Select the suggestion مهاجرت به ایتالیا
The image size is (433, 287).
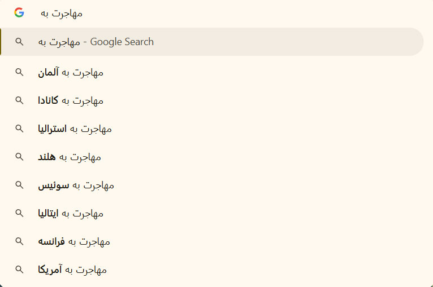(x=71, y=213)
